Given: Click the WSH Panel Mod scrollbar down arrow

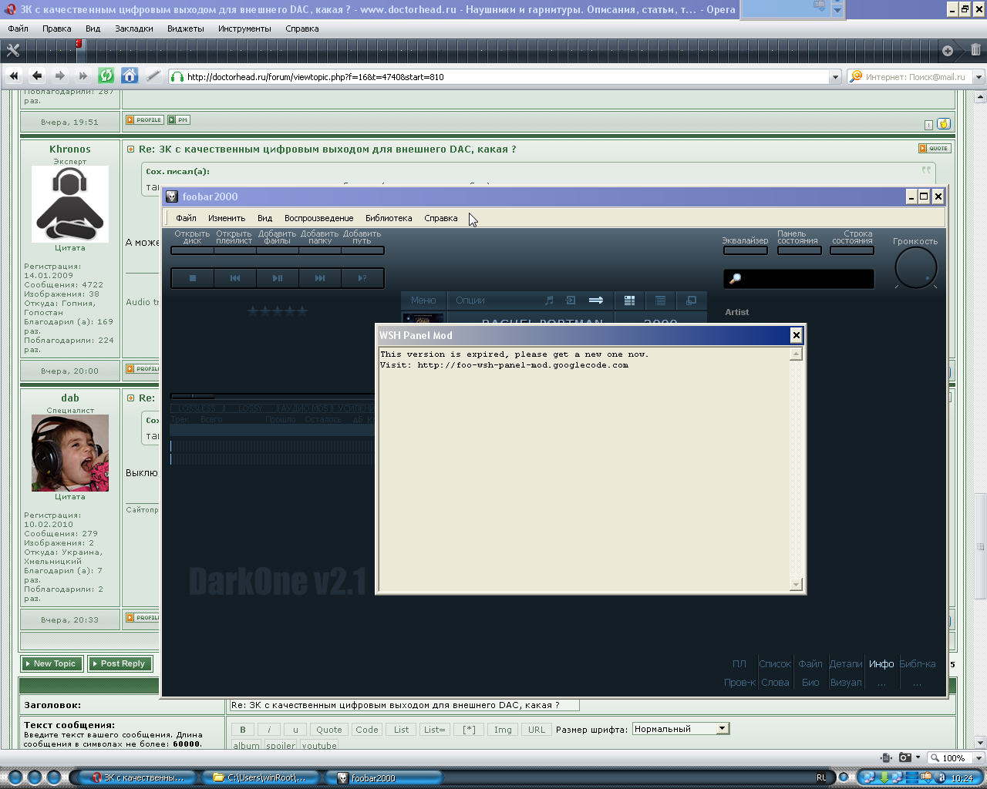Looking at the screenshot, I should coord(797,585).
